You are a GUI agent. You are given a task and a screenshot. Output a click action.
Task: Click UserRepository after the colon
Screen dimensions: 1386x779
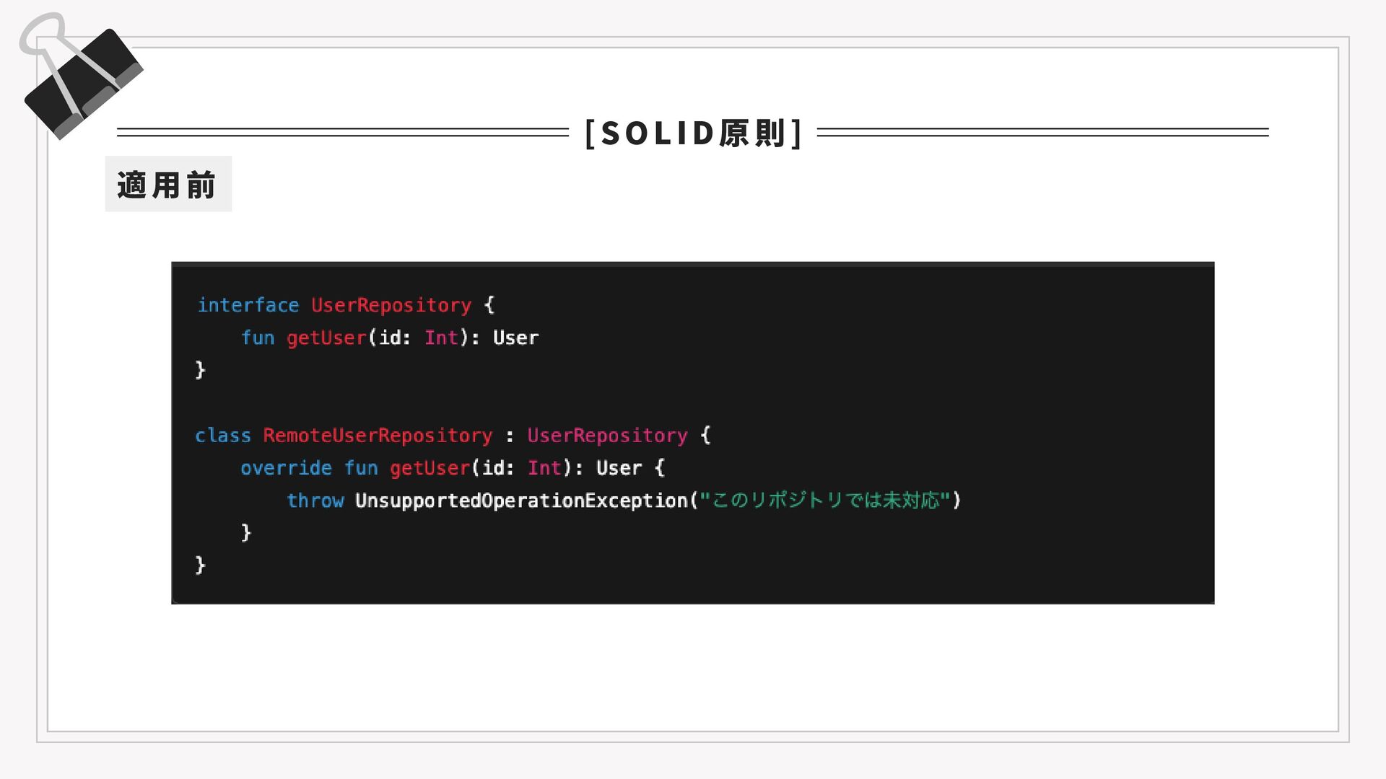tap(607, 436)
